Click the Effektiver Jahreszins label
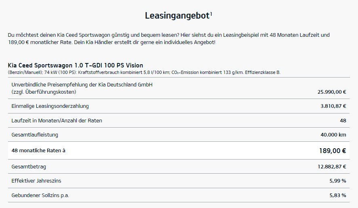This screenshot has width=358, height=208. coord(36,181)
